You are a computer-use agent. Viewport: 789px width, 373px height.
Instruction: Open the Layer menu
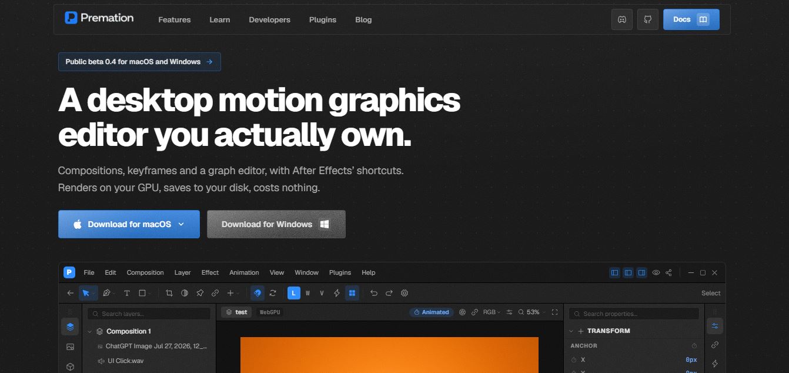(183, 273)
